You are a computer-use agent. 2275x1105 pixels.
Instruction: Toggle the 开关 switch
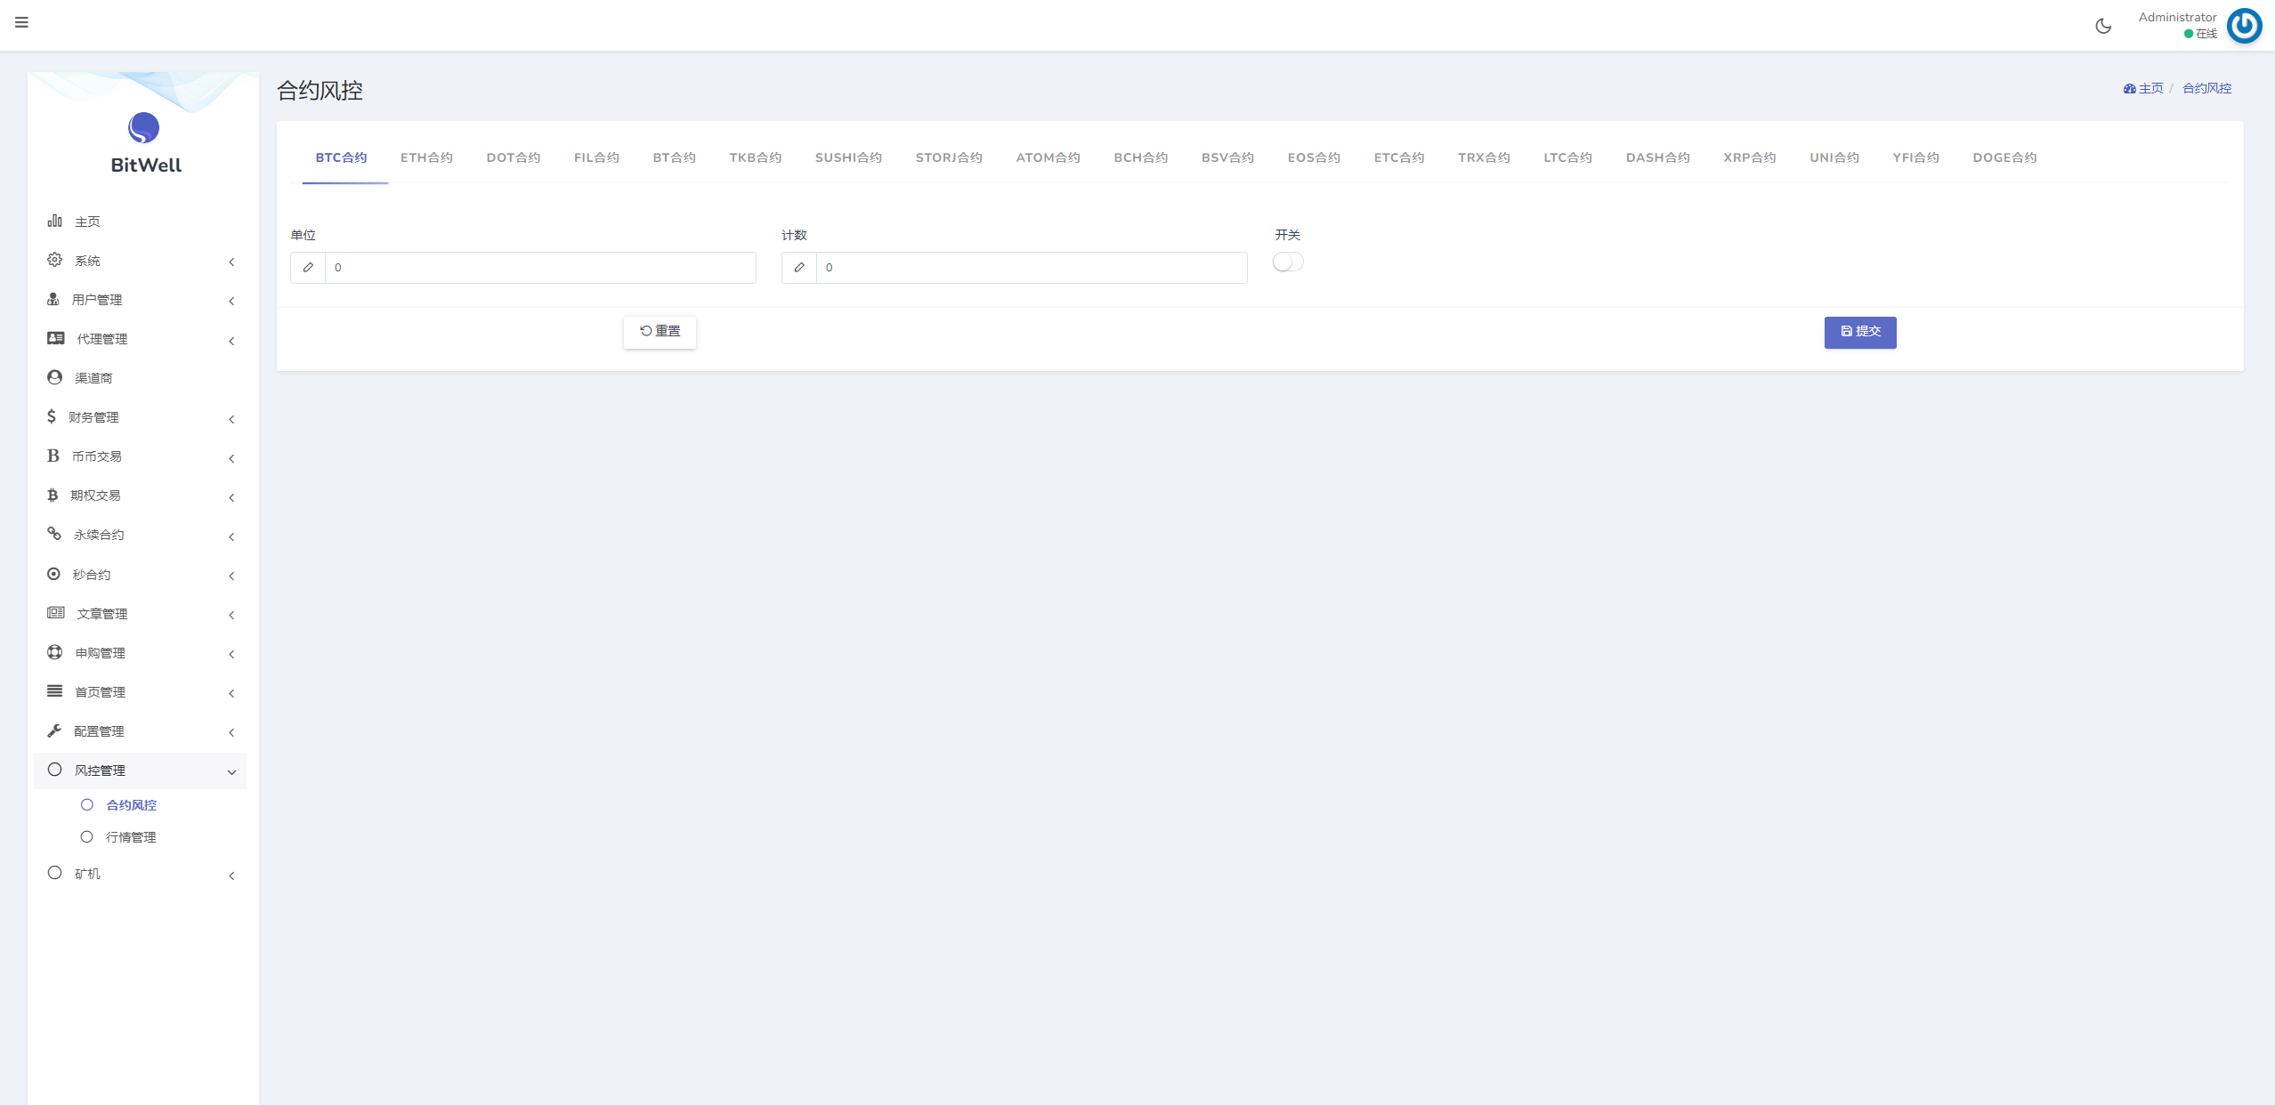1287,262
